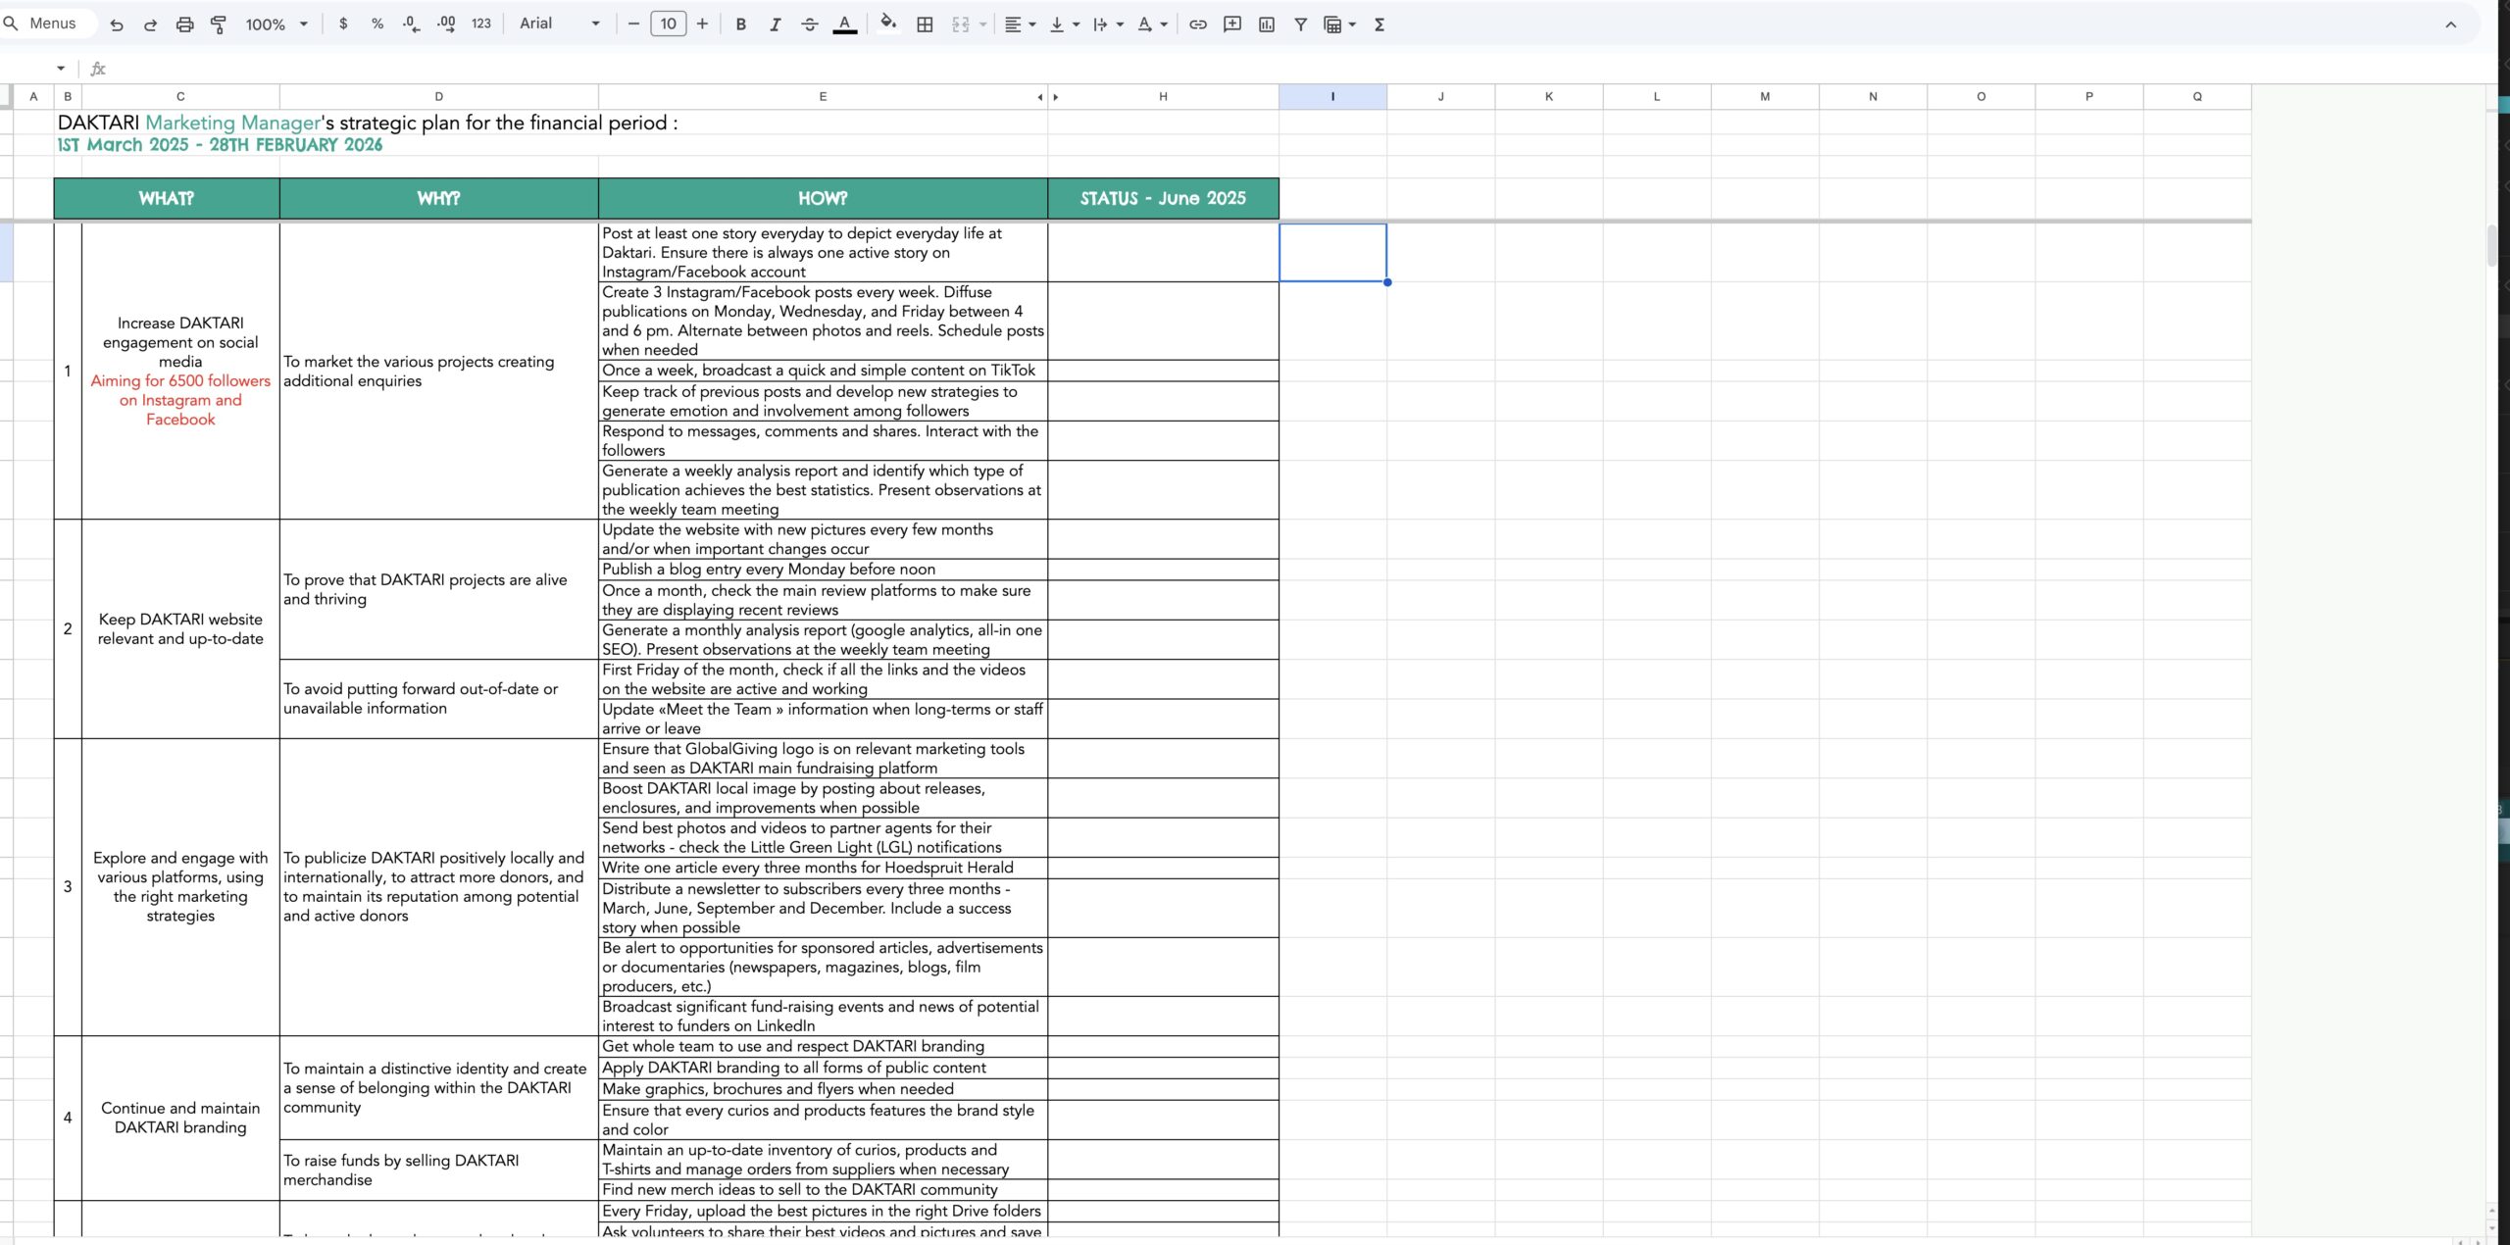Open the zoom level dropdown at 100%
Image resolution: width=2510 pixels, height=1245 pixels.
276,24
